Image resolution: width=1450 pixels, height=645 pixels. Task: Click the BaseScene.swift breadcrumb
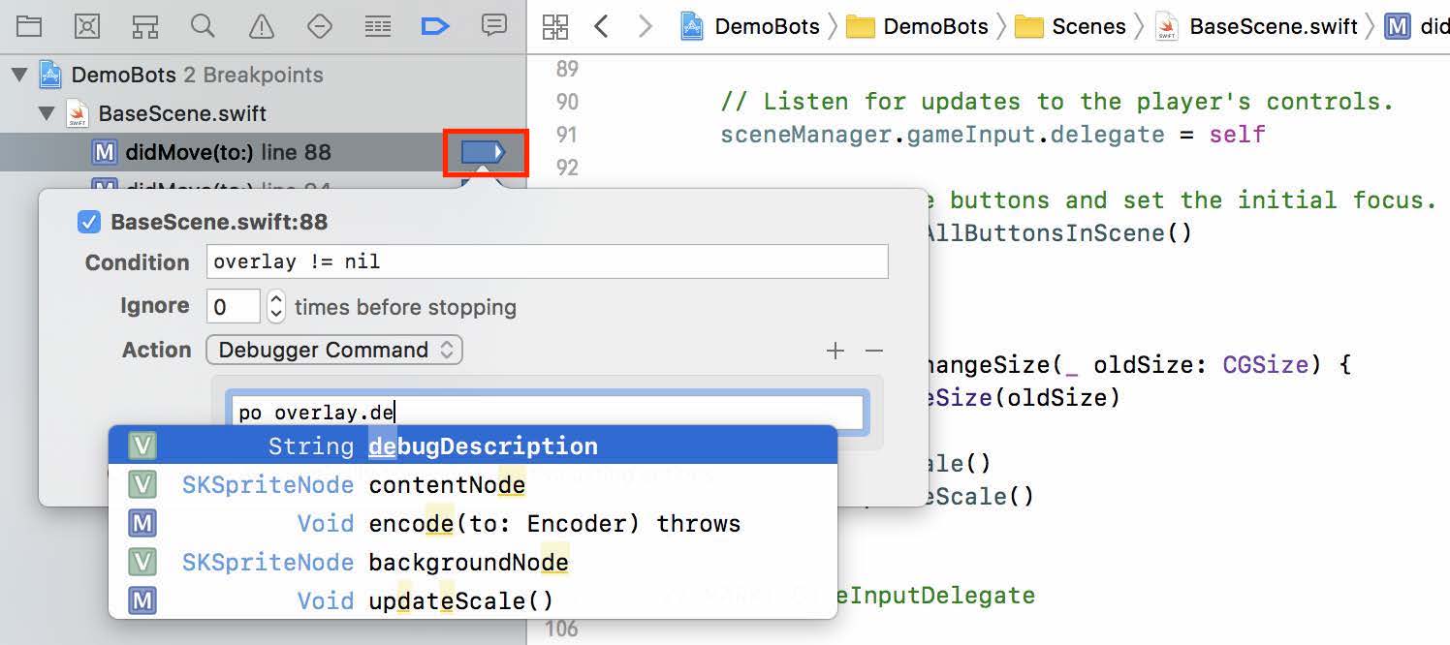(1255, 26)
